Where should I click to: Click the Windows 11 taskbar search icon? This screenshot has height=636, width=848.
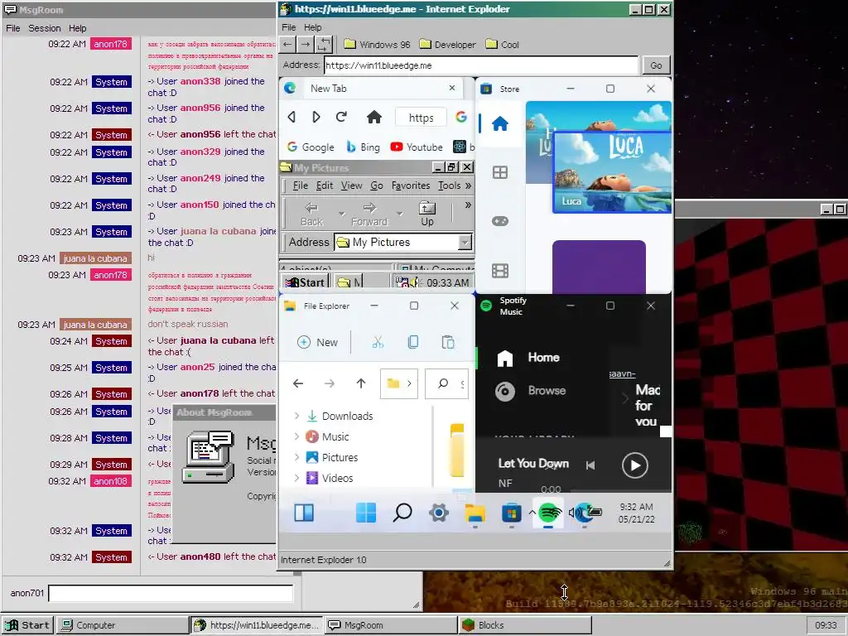coord(402,512)
